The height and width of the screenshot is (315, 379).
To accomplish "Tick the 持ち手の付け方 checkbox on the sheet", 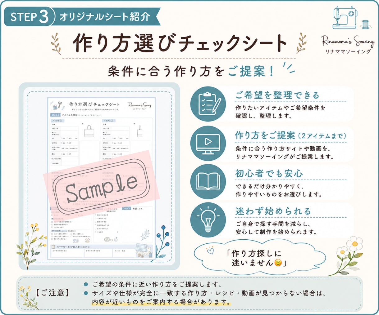I will [x=95, y=215].
